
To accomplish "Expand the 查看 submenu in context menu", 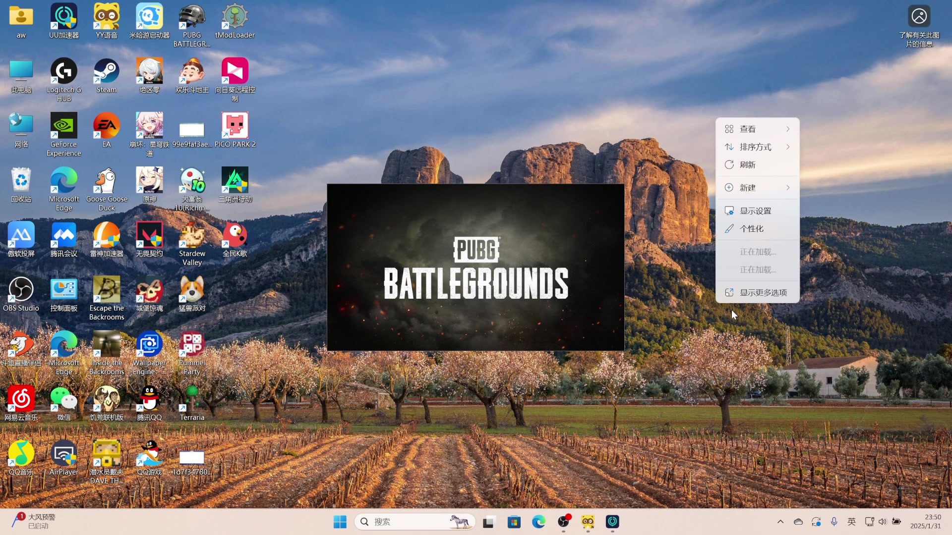I will point(757,129).
